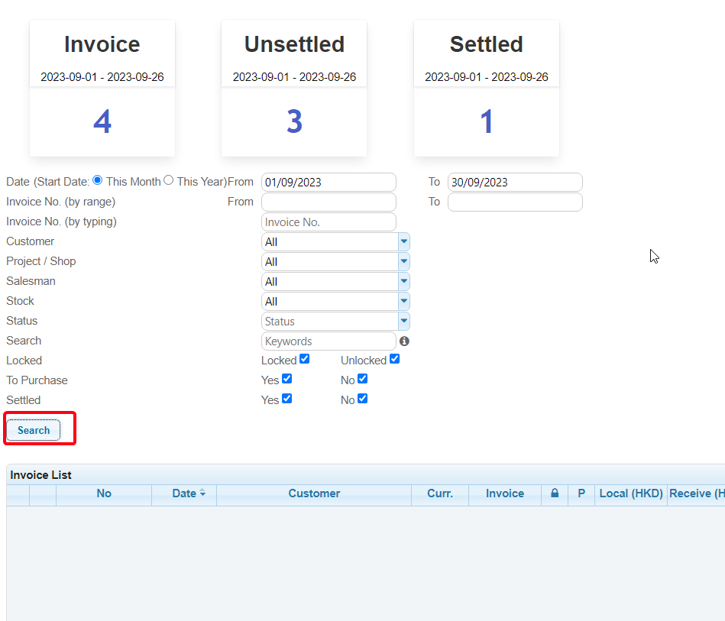Expand the Project / Shop dropdown
725x621 pixels.
[x=403, y=262]
